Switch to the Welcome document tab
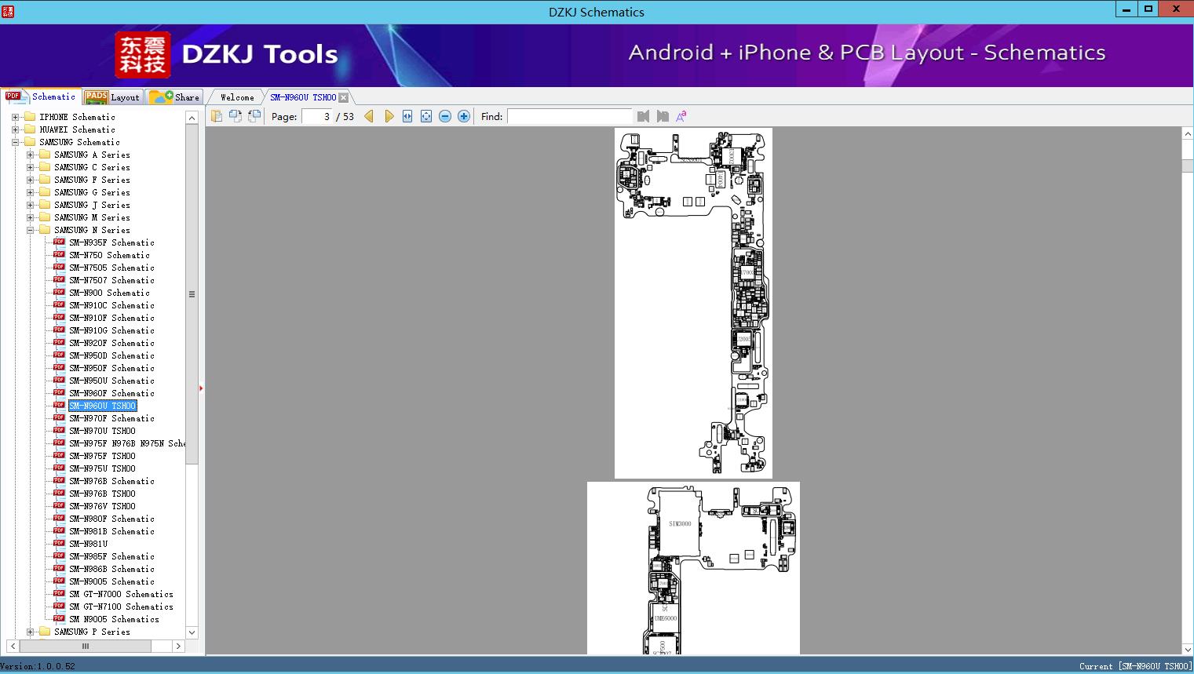This screenshot has width=1194, height=674. coord(237,97)
